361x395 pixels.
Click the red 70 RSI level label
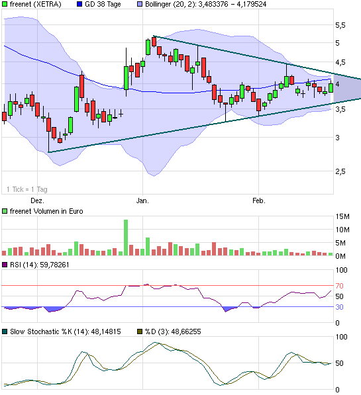[339, 286]
